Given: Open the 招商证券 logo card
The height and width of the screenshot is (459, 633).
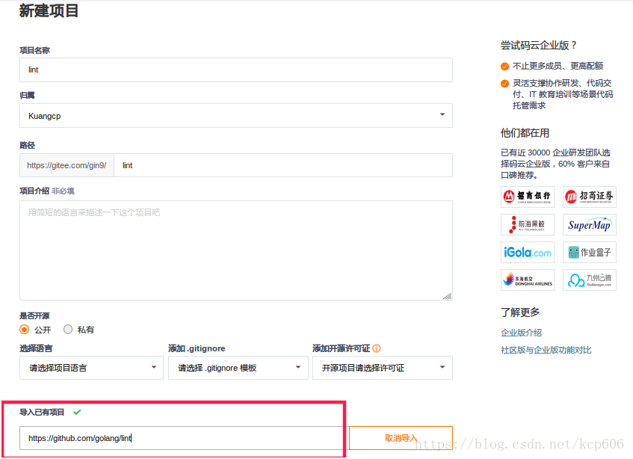Looking at the screenshot, I should [590, 197].
